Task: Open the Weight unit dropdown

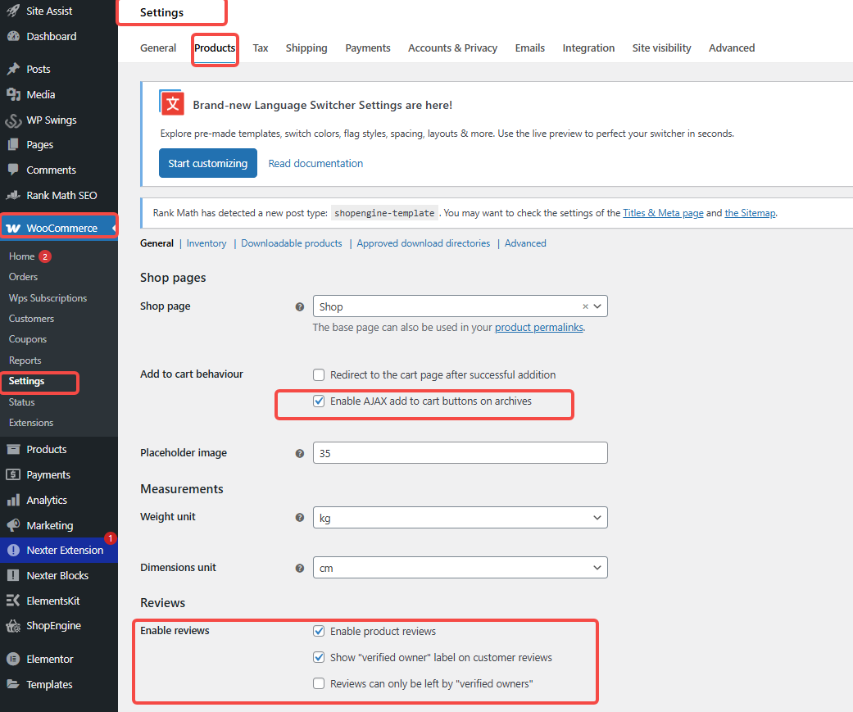Action: click(460, 517)
